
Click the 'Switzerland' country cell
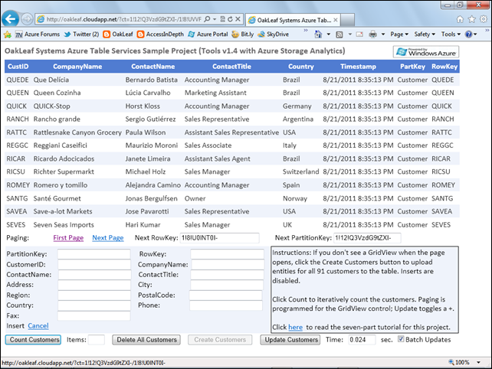pos(300,171)
